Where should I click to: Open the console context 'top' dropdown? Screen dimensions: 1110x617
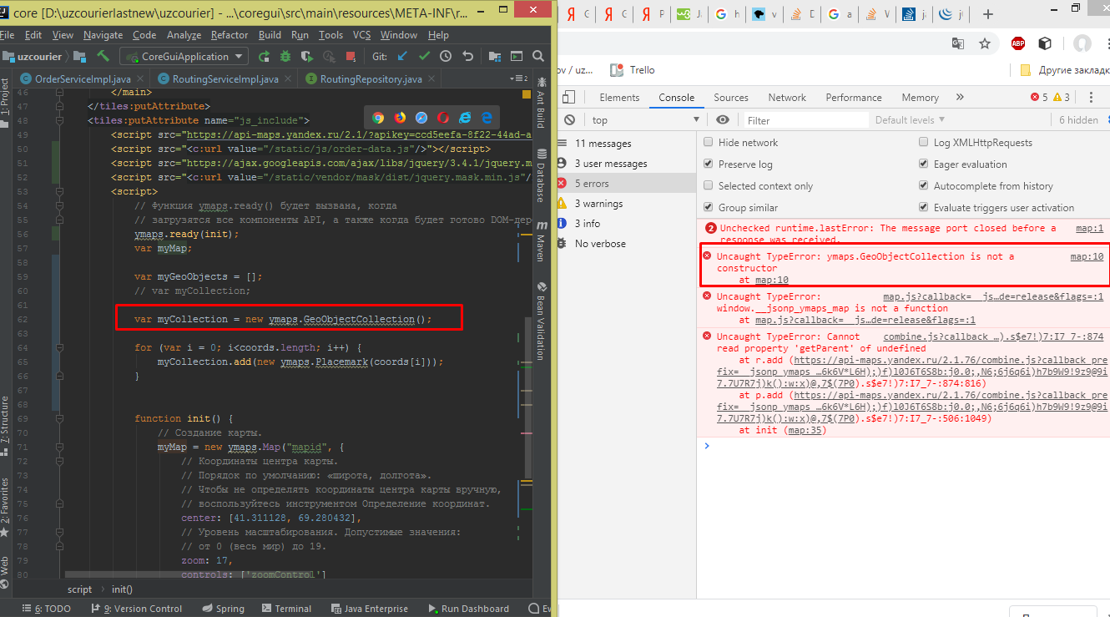point(644,120)
